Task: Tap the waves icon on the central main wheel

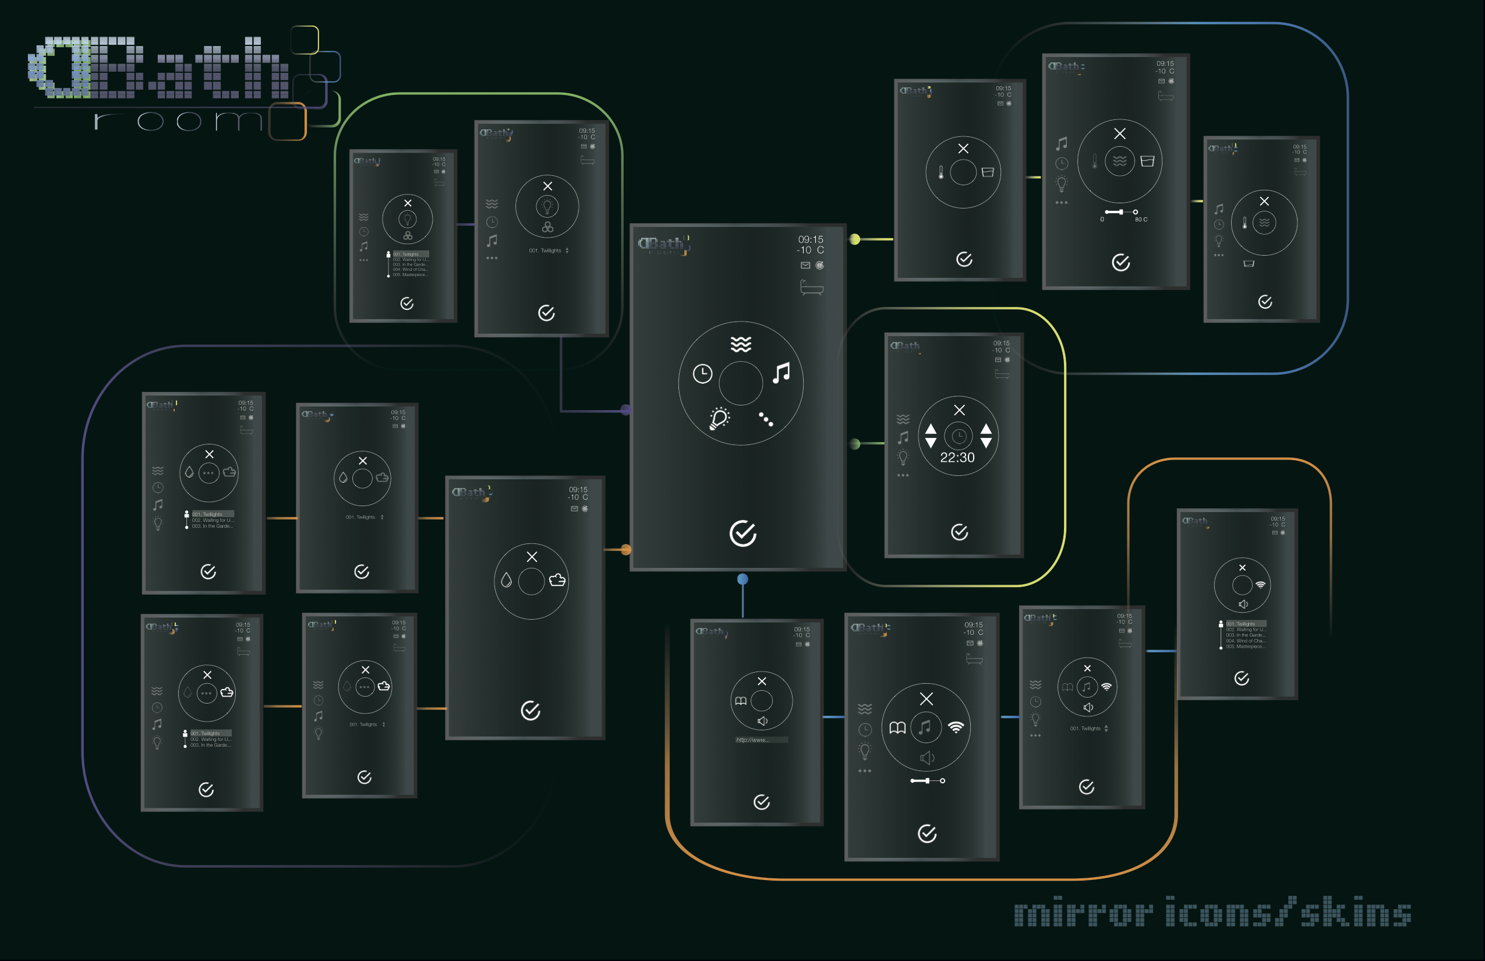Action: (741, 344)
